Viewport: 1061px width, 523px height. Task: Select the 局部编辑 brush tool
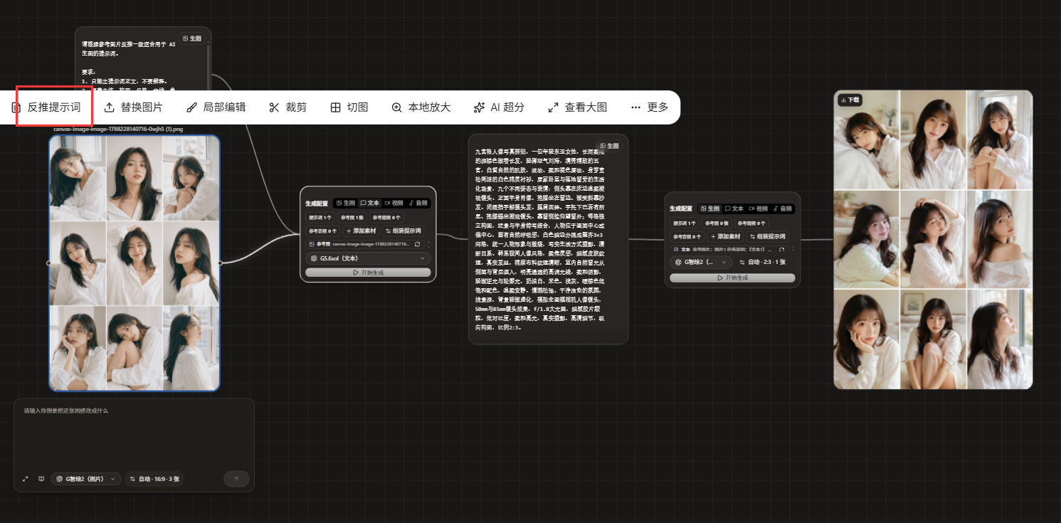pyautogui.click(x=216, y=107)
